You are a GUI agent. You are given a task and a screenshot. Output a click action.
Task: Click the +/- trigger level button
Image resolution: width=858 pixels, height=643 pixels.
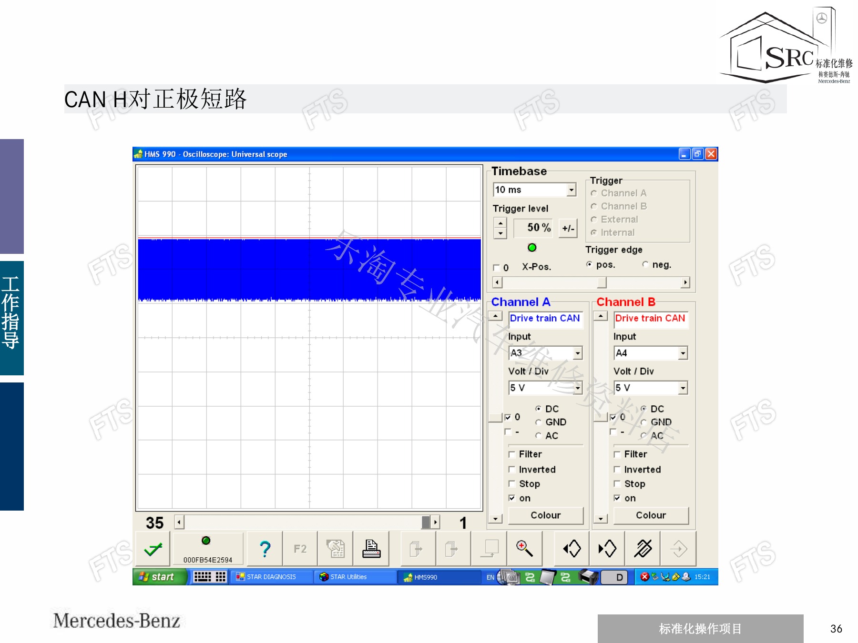568,228
